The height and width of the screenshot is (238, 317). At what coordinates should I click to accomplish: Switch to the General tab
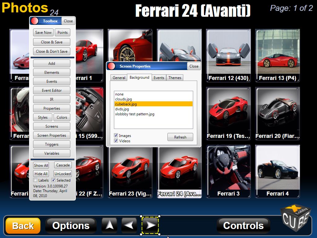click(x=119, y=78)
